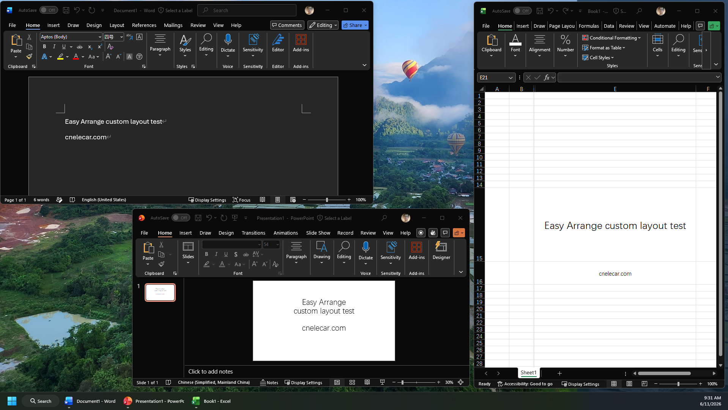Image resolution: width=728 pixels, height=410 pixels.
Task: Open the References tab in Word
Action: coord(144,25)
